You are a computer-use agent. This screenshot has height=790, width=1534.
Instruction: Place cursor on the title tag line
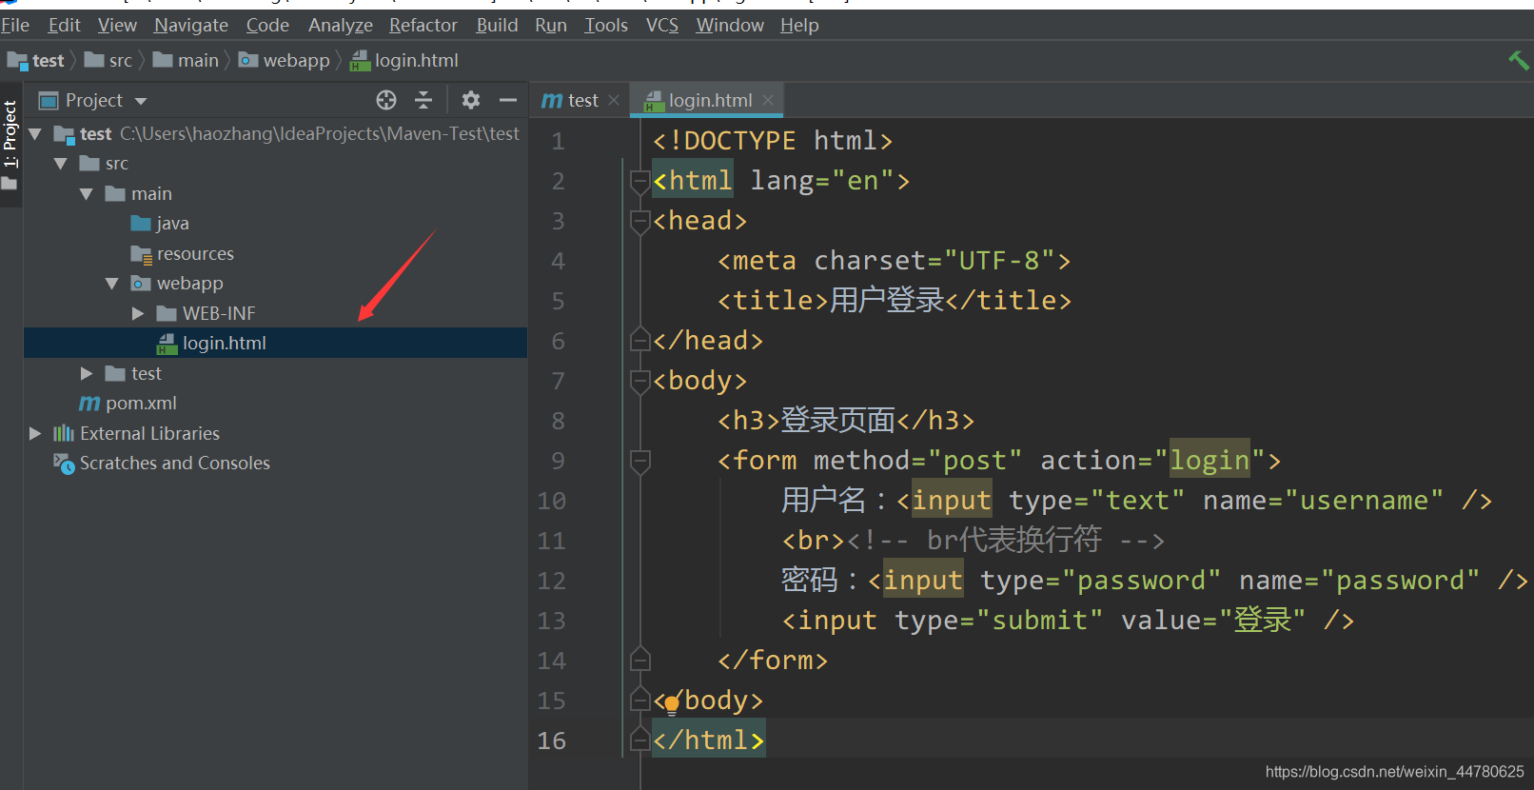[895, 301]
